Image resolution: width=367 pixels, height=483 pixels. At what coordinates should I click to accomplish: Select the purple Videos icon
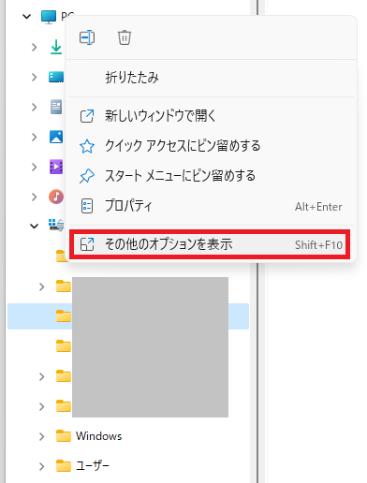[56, 167]
